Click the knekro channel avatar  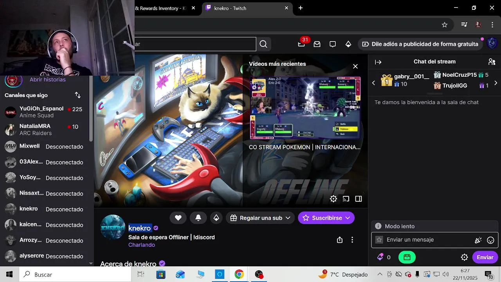coord(113,227)
